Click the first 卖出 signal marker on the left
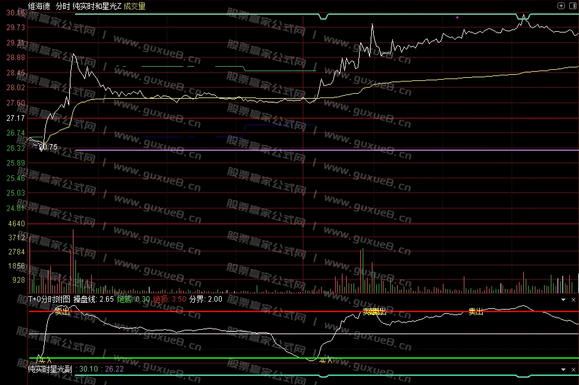Viewport: 579px width, 385px height. [62, 311]
